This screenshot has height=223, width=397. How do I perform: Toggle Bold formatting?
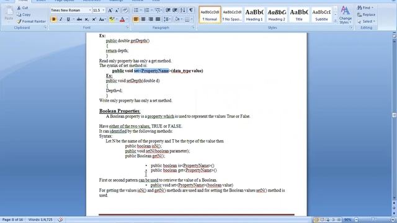tap(54, 19)
